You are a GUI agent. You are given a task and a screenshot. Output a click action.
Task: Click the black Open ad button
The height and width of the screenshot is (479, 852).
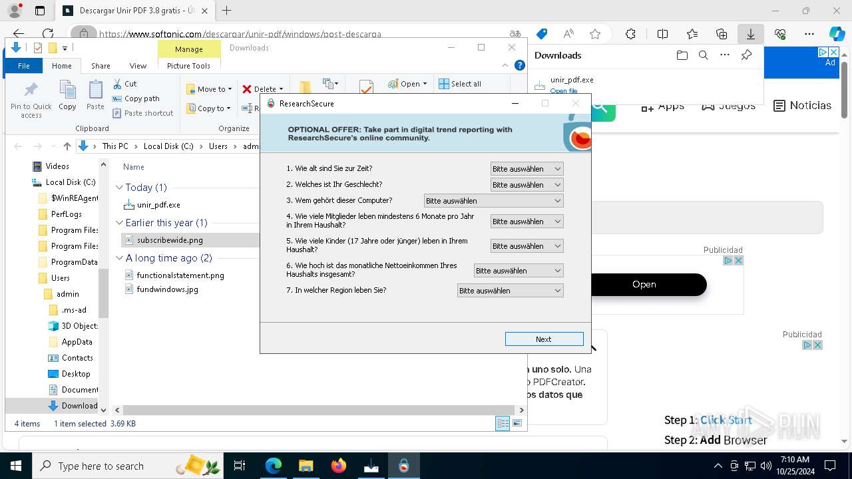click(x=644, y=284)
